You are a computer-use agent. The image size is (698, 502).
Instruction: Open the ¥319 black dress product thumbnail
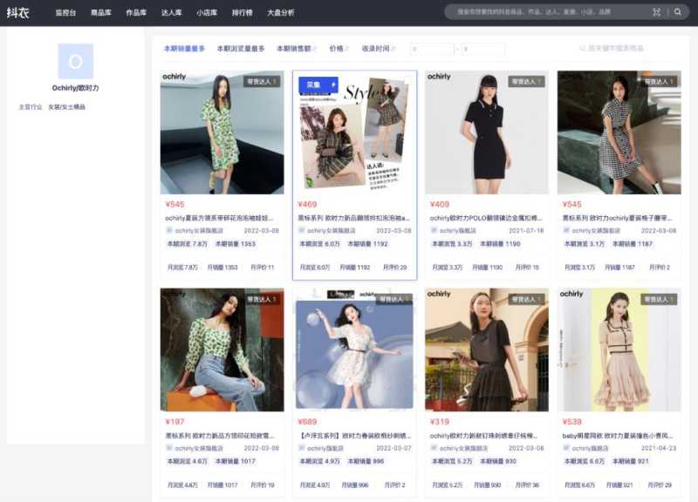tap(486, 349)
